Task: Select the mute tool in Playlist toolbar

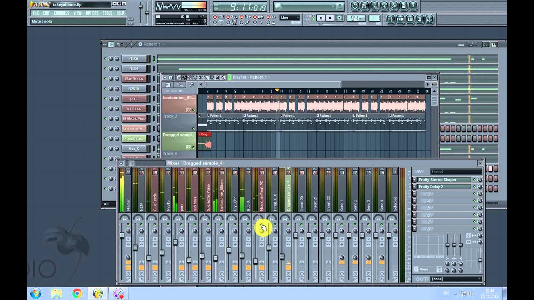Action: [x=195, y=77]
